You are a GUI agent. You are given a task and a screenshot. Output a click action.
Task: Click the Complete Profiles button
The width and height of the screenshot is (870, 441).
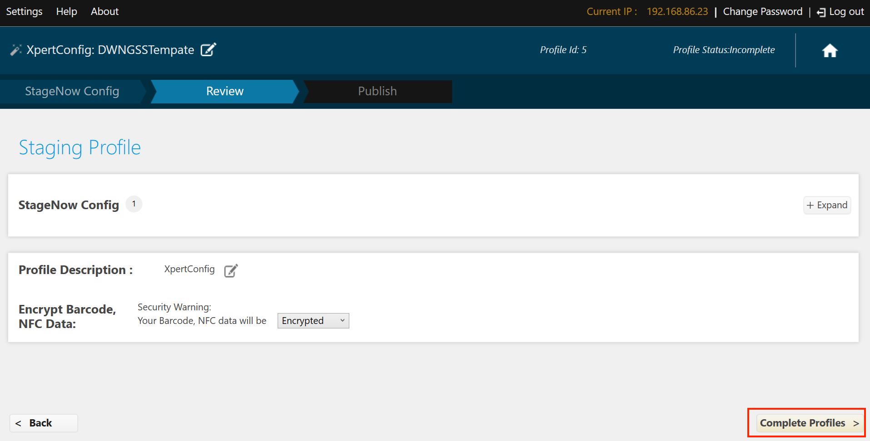tap(809, 423)
